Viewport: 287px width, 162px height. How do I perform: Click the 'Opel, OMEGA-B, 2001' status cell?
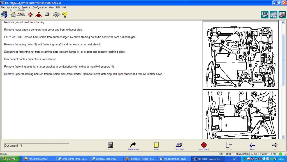click(257, 154)
